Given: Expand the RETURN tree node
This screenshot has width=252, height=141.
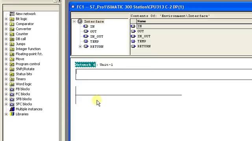Looking at the screenshot, I should point(80,47).
